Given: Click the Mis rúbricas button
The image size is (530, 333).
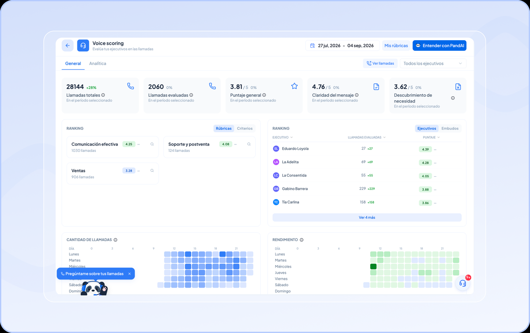Looking at the screenshot, I should point(396,45).
